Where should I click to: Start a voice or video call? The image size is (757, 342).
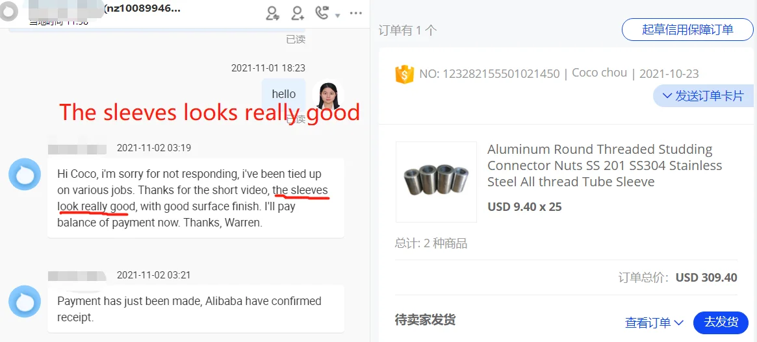(322, 13)
